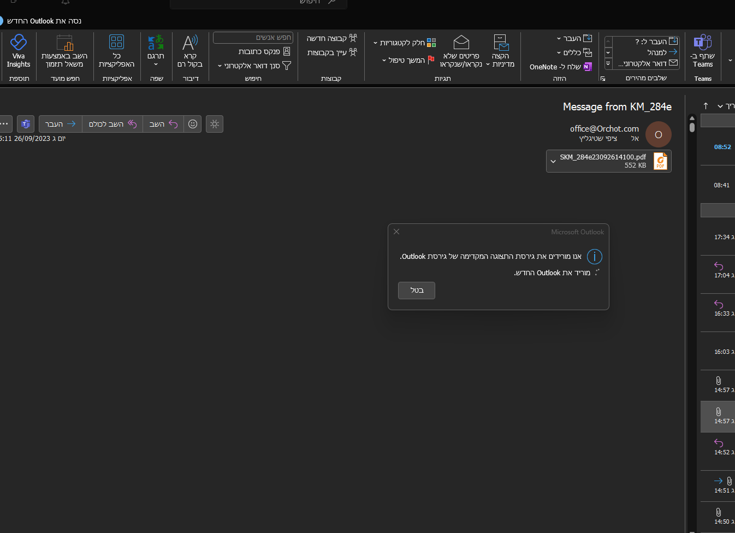Expand the PDF attachment dropdown arrow
Image resolution: width=735 pixels, height=533 pixels.
point(553,161)
